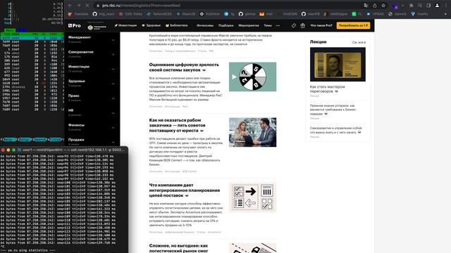
Task: Click F2 Setup in the htop window
Action: pos(23,139)
